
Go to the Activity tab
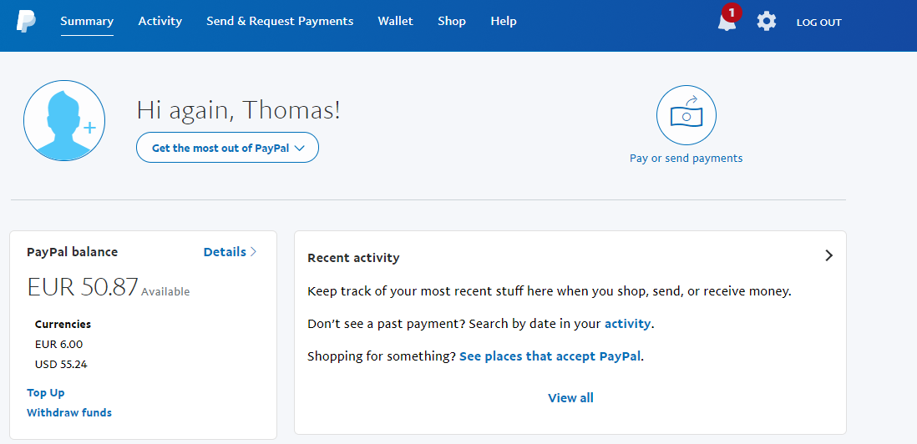click(x=160, y=21)
